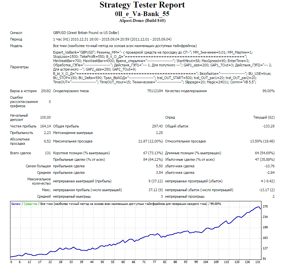Click the gross profit value 297.43
Image resolution: width=283 pixels, height=266 pixels.
coord(157,126)
